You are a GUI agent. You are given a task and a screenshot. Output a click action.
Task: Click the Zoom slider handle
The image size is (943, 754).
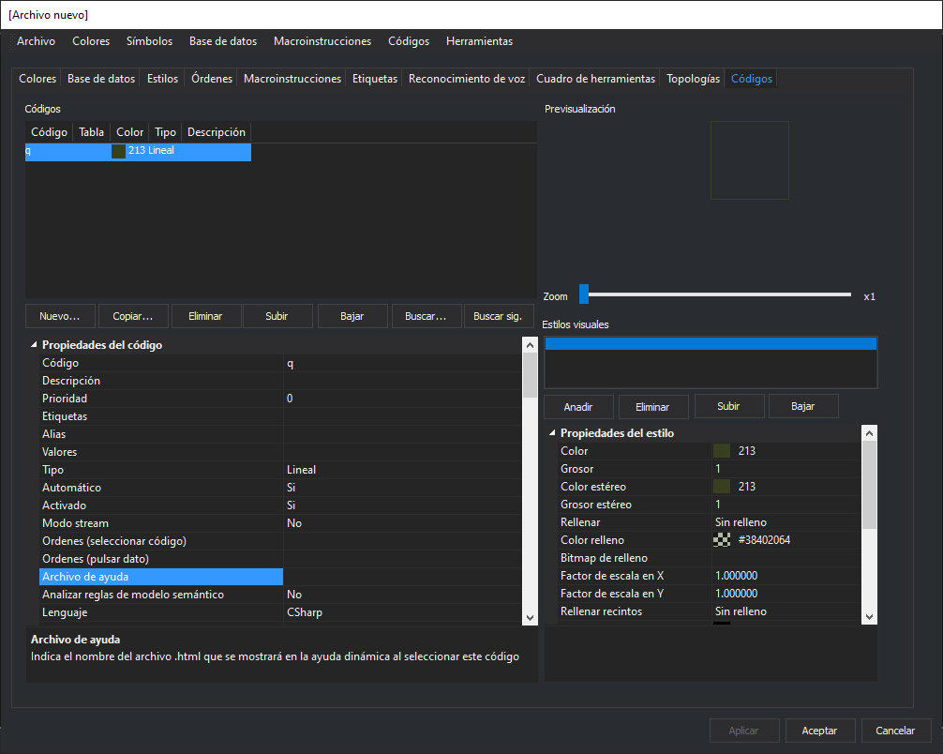(584, 294)
